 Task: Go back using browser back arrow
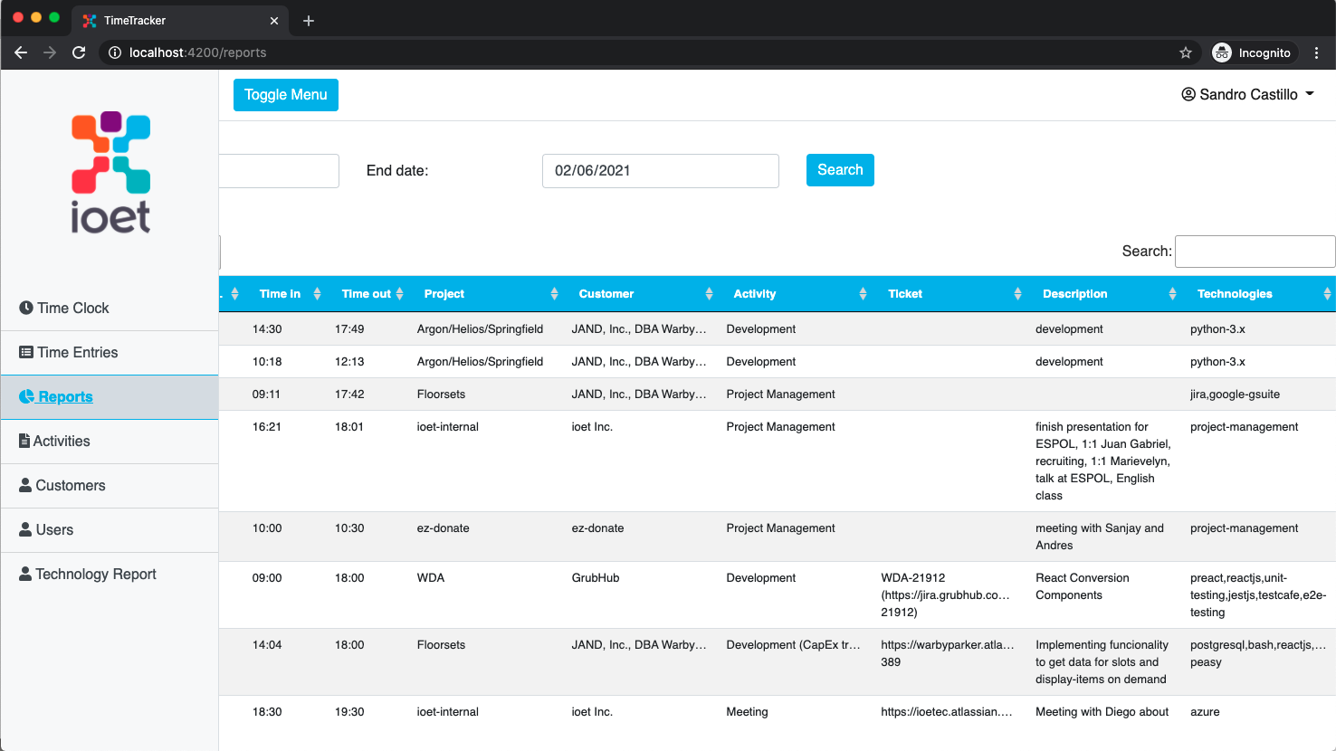pos(21,52)
